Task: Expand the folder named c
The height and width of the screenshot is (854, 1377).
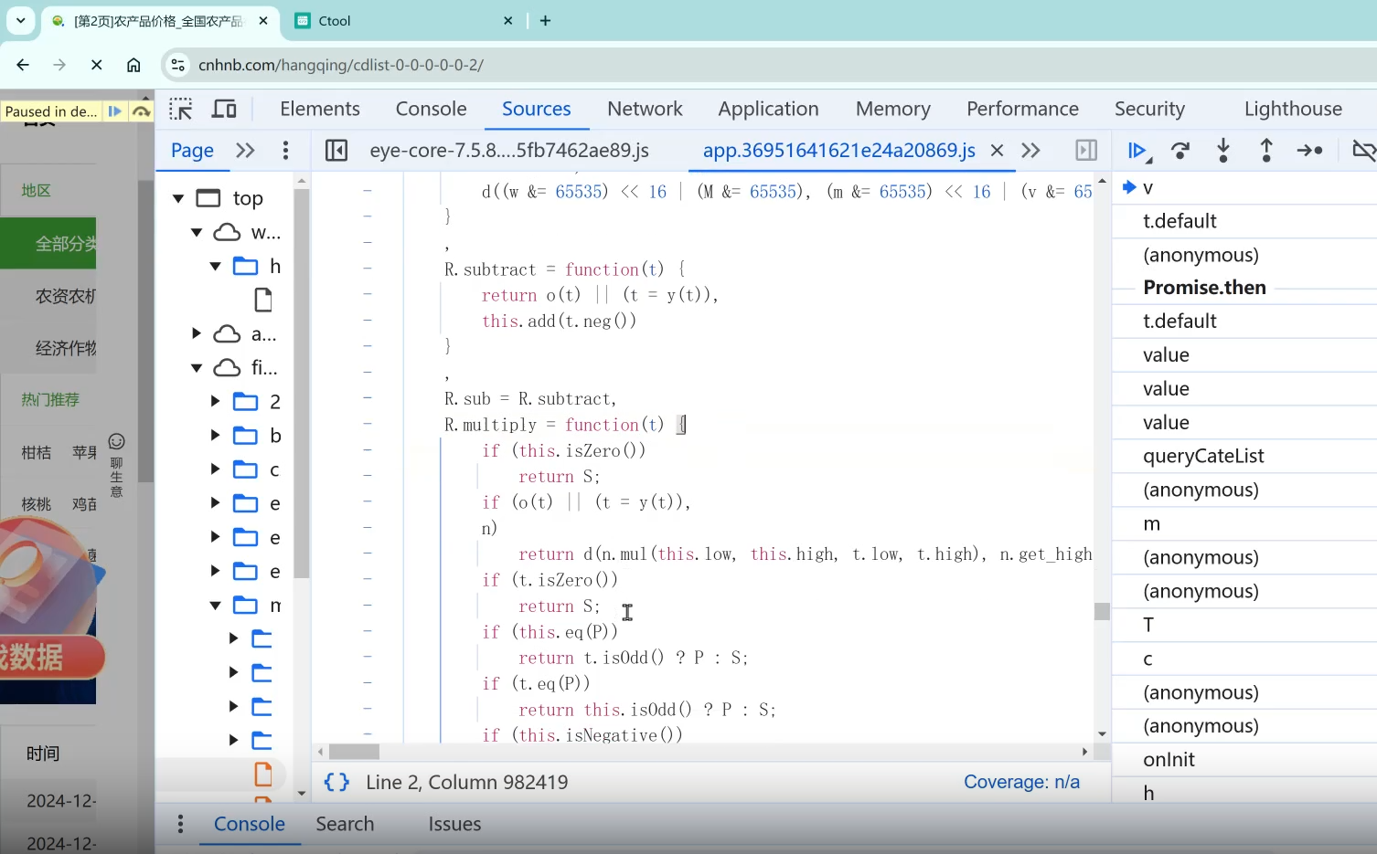Action: click(216, 469)
